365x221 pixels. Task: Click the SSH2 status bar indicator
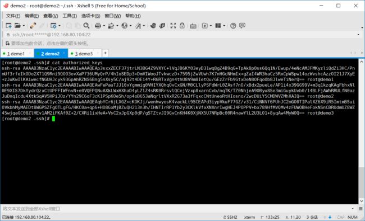[230, 217]
